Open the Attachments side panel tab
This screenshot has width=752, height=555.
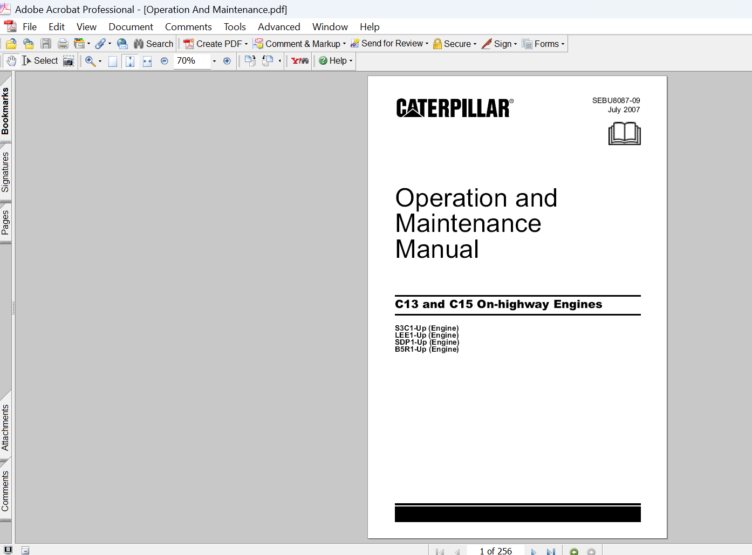tap(5, 427)
